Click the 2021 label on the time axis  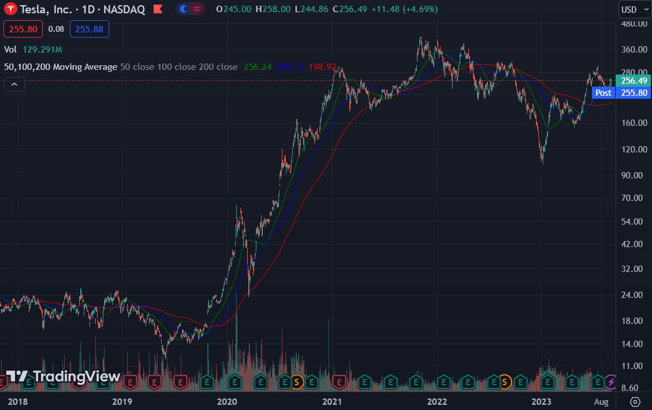pyautogui.click(x=332, y=402)
